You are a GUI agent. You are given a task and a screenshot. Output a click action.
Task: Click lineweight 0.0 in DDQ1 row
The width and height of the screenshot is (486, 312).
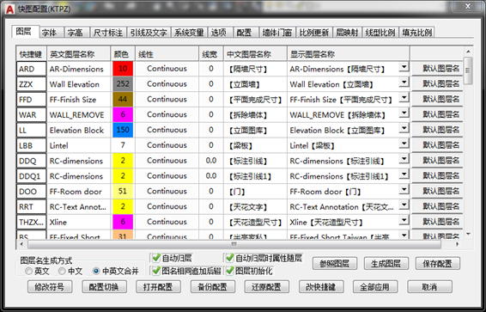(211, 176)
